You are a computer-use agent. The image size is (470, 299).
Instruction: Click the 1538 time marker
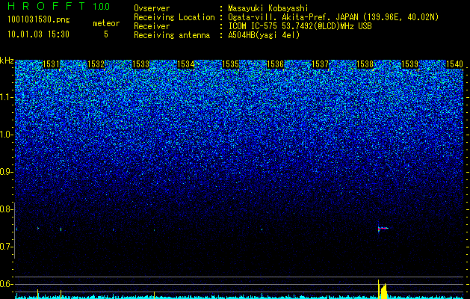(x=365, y=64)
